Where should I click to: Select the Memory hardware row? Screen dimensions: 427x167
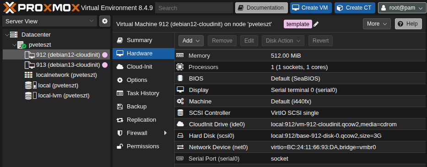pos(301,55)
